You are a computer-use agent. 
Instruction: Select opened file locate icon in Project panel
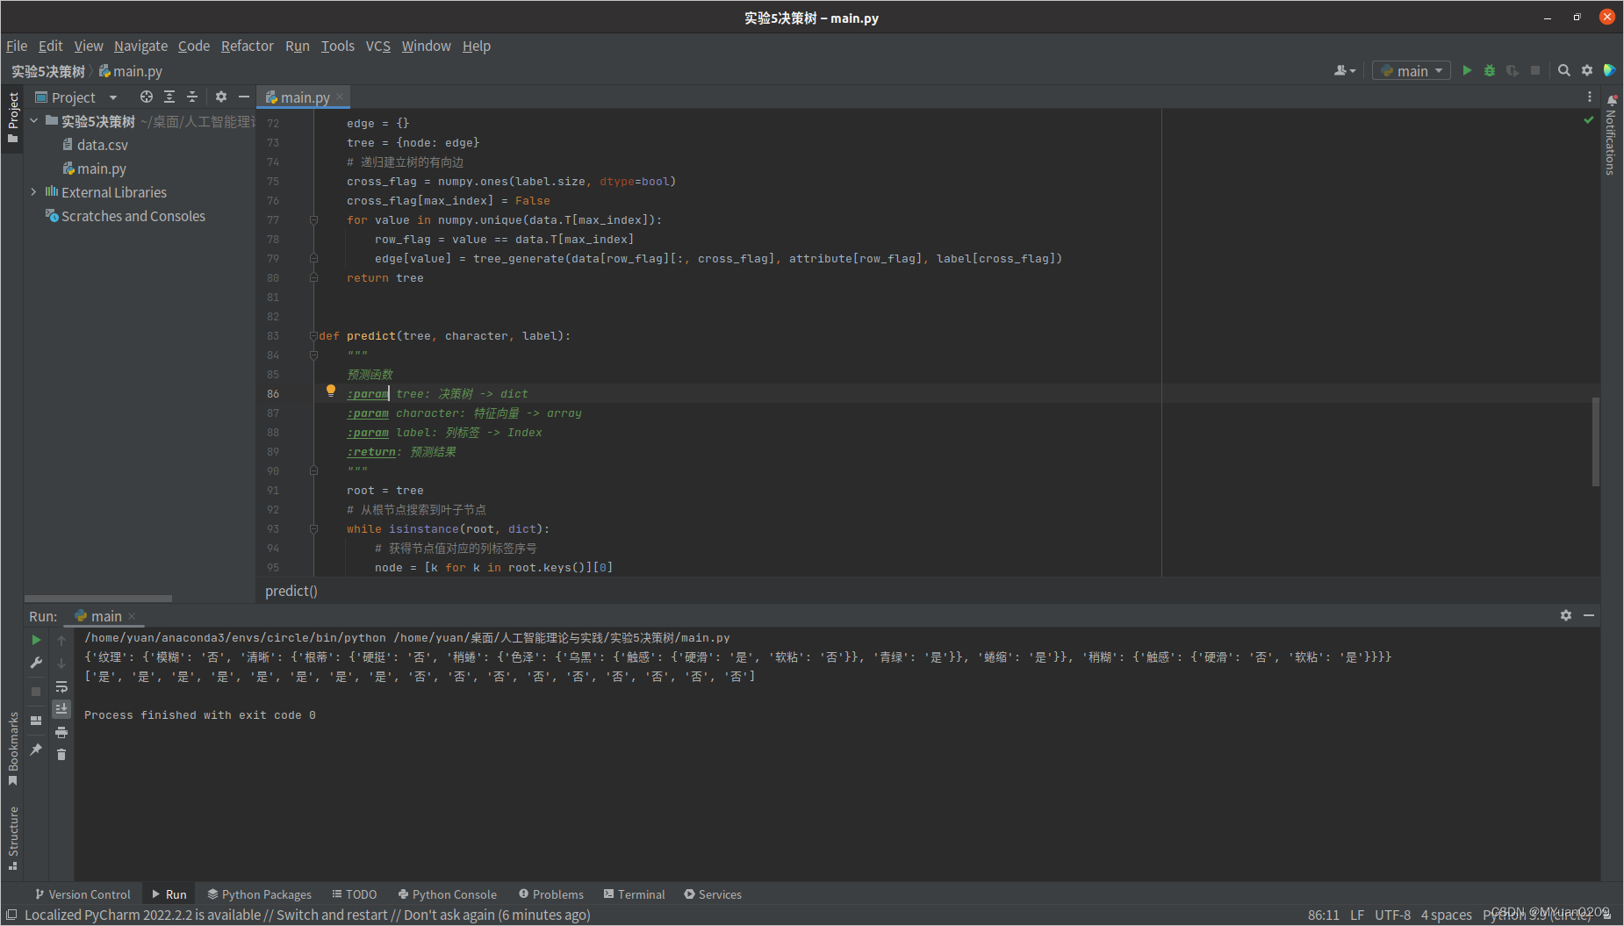coord(147,97)
